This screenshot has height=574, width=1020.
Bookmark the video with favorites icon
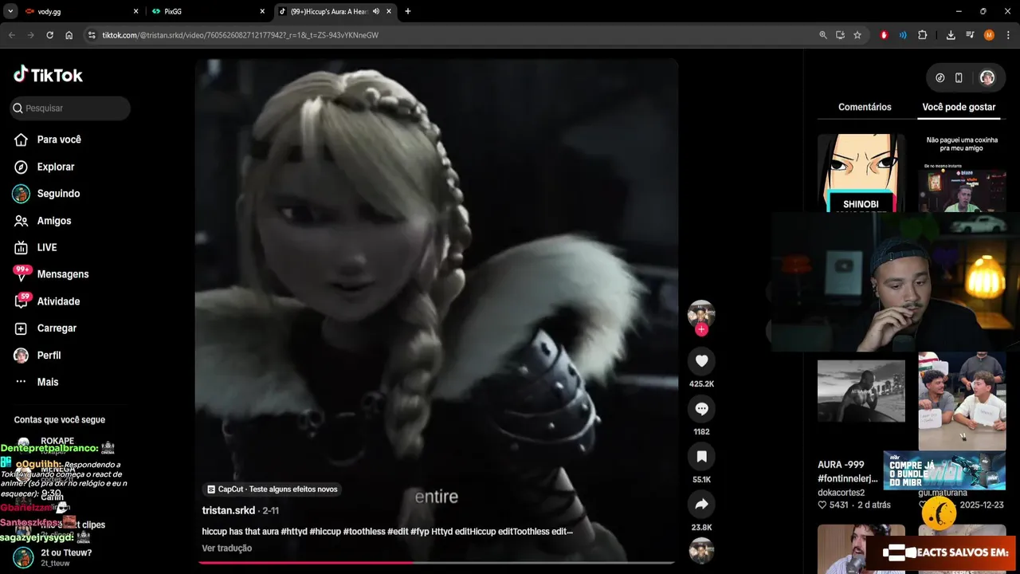tap(701, 457)
